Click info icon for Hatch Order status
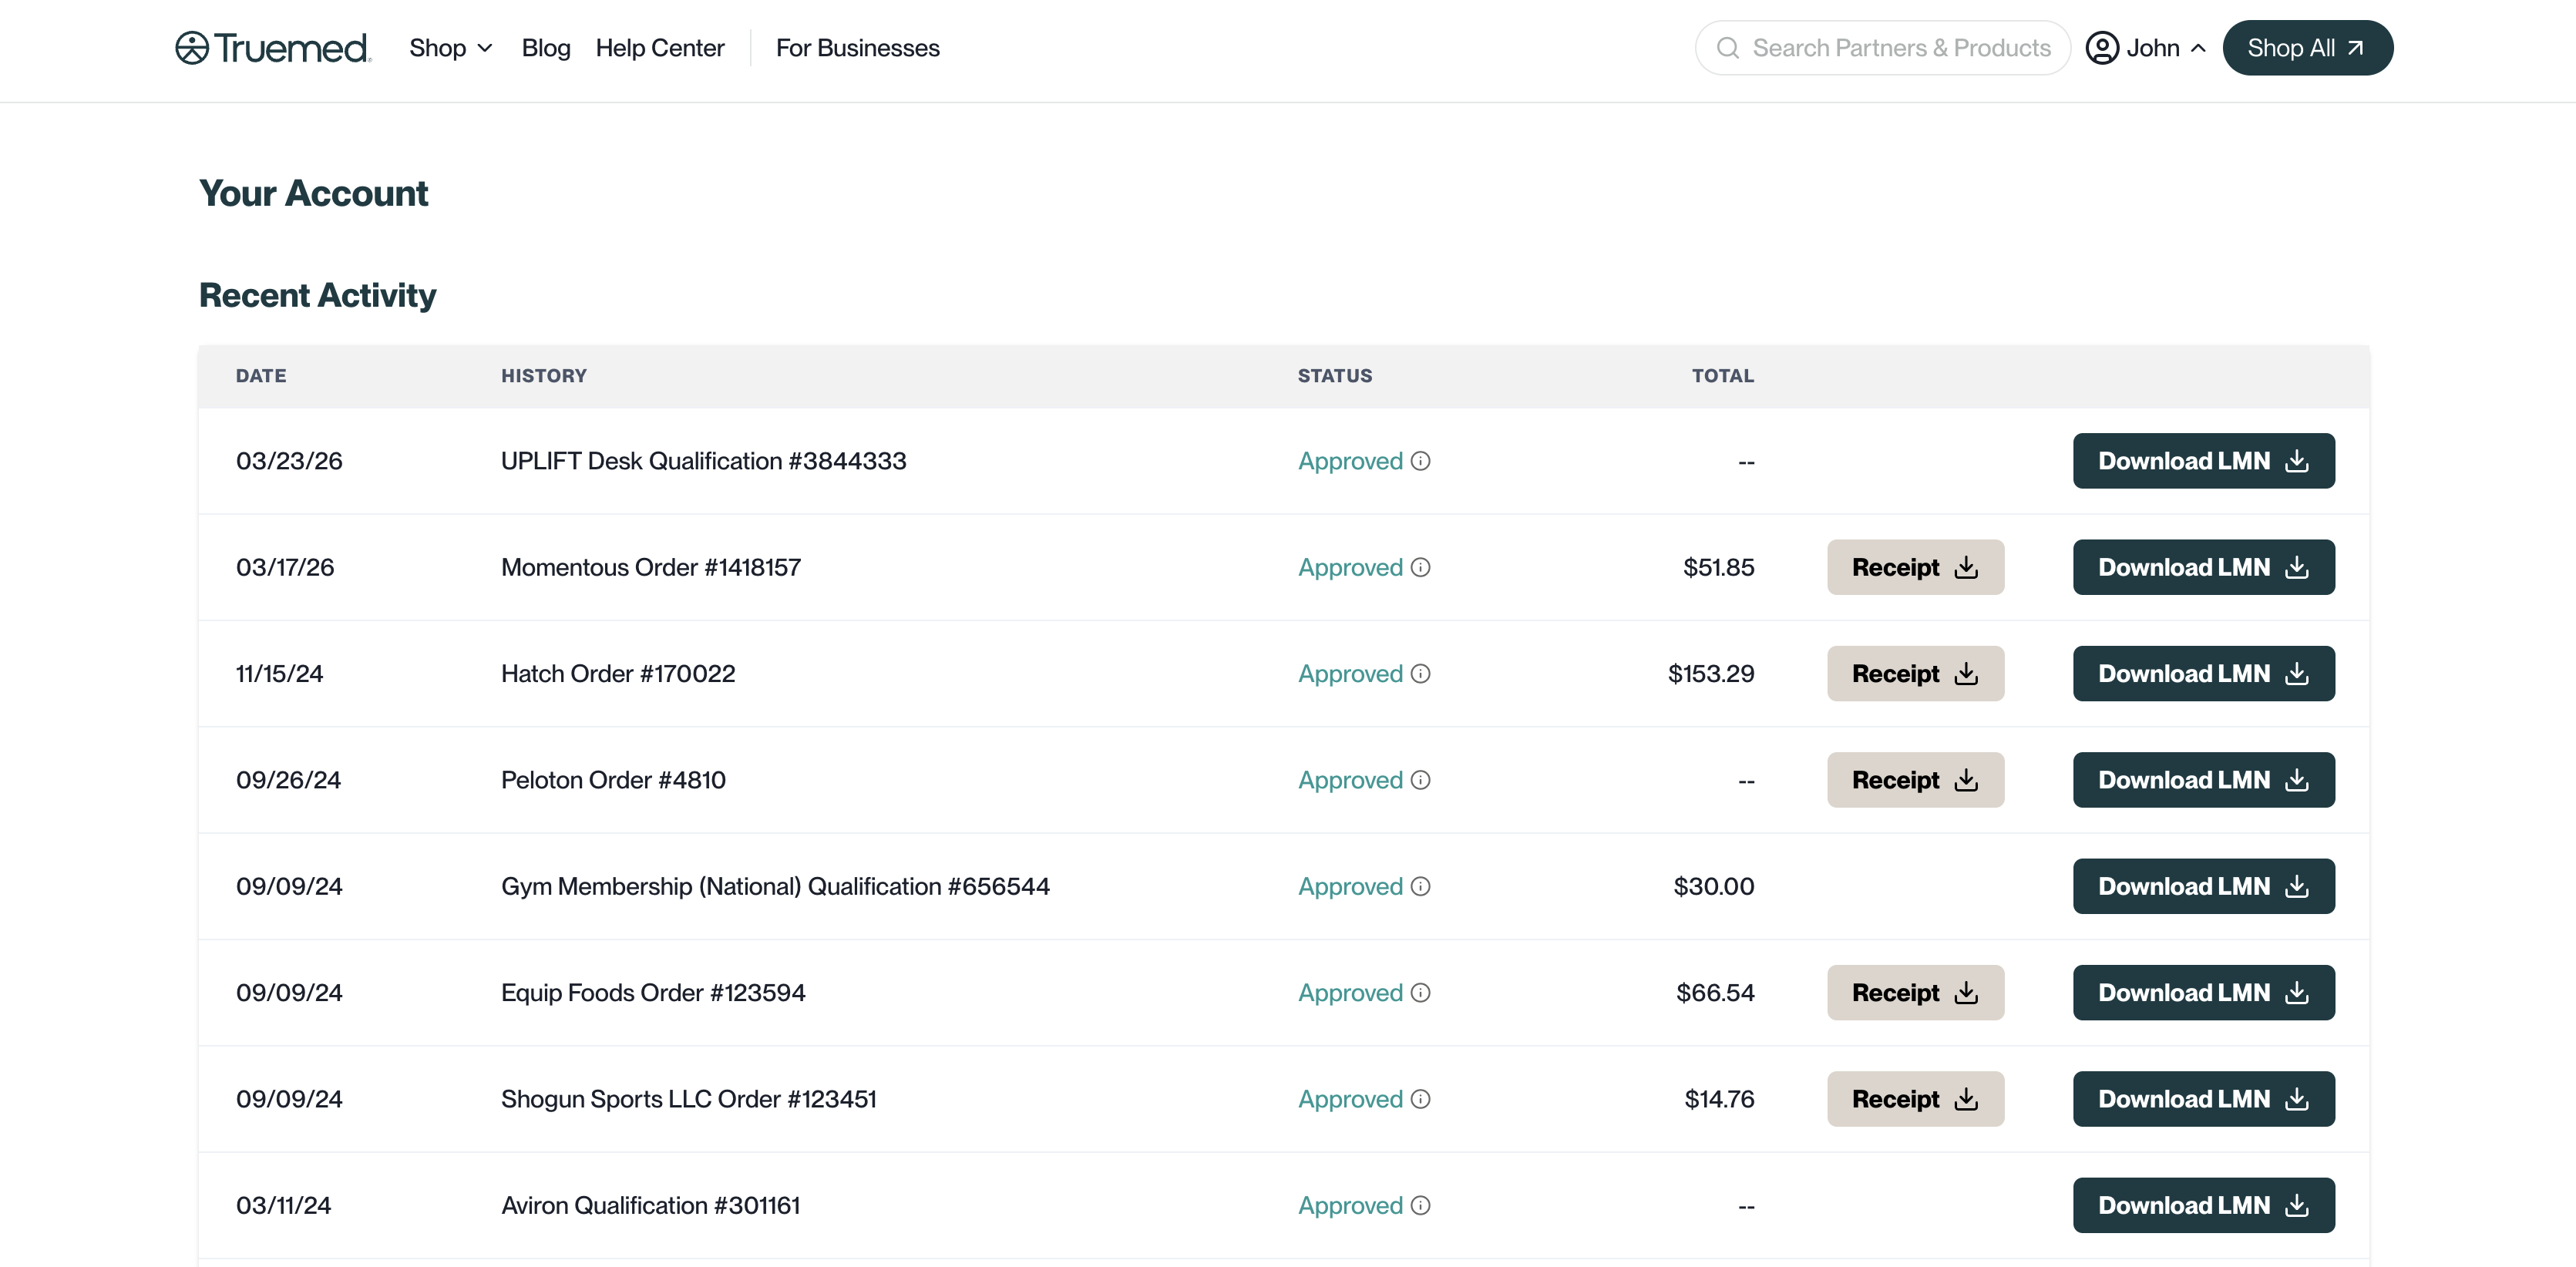Image resolution: width=2576 pixels, height=1267 pixels. (1420, 674)
